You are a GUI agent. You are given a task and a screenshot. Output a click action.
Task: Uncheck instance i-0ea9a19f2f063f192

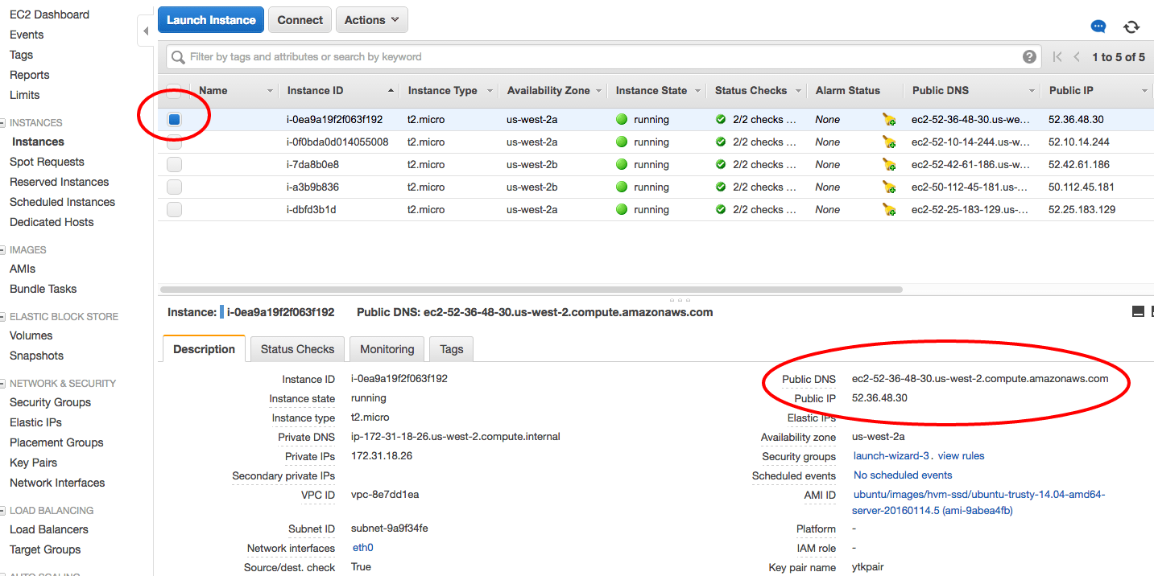(174, 118)
